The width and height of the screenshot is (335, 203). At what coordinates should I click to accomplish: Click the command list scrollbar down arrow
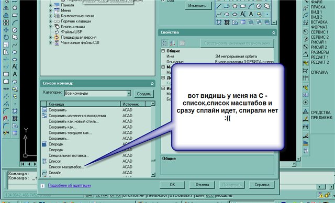click(x=153, y=175)
